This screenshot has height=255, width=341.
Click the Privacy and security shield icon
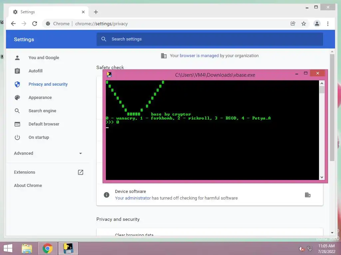[x=17, y=84]
